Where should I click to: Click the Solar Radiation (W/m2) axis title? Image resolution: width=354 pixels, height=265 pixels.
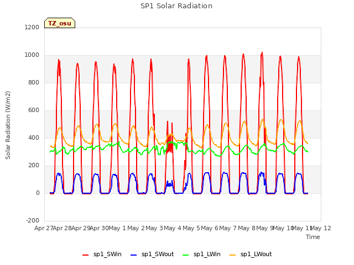click(8, 125)
